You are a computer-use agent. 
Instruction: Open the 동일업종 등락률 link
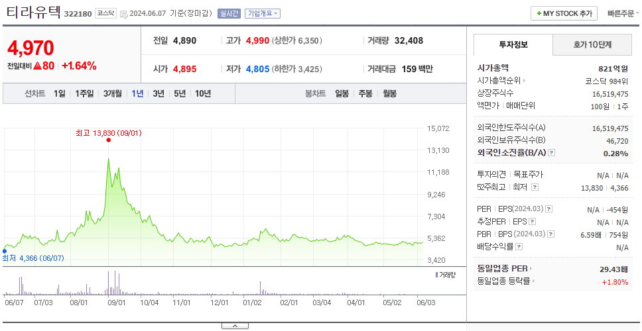(x=505, y=281)
